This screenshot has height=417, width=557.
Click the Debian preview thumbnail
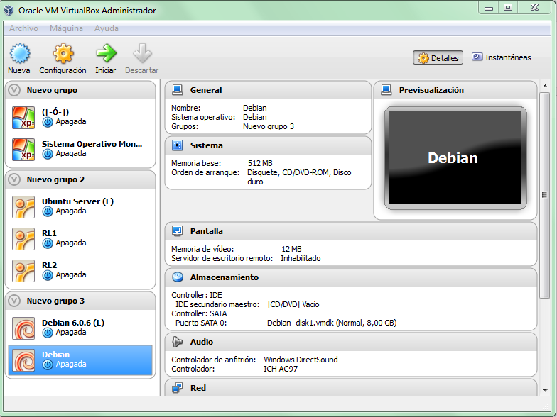point(455,158)
